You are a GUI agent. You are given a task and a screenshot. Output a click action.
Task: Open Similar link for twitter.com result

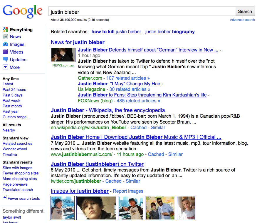(133, 181)
